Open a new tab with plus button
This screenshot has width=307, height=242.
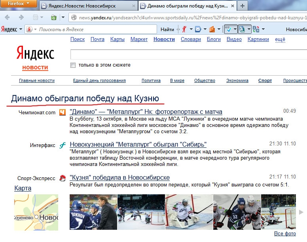pos(243,6)
